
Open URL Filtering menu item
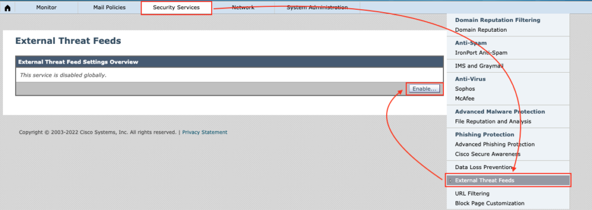coord(472,194)
